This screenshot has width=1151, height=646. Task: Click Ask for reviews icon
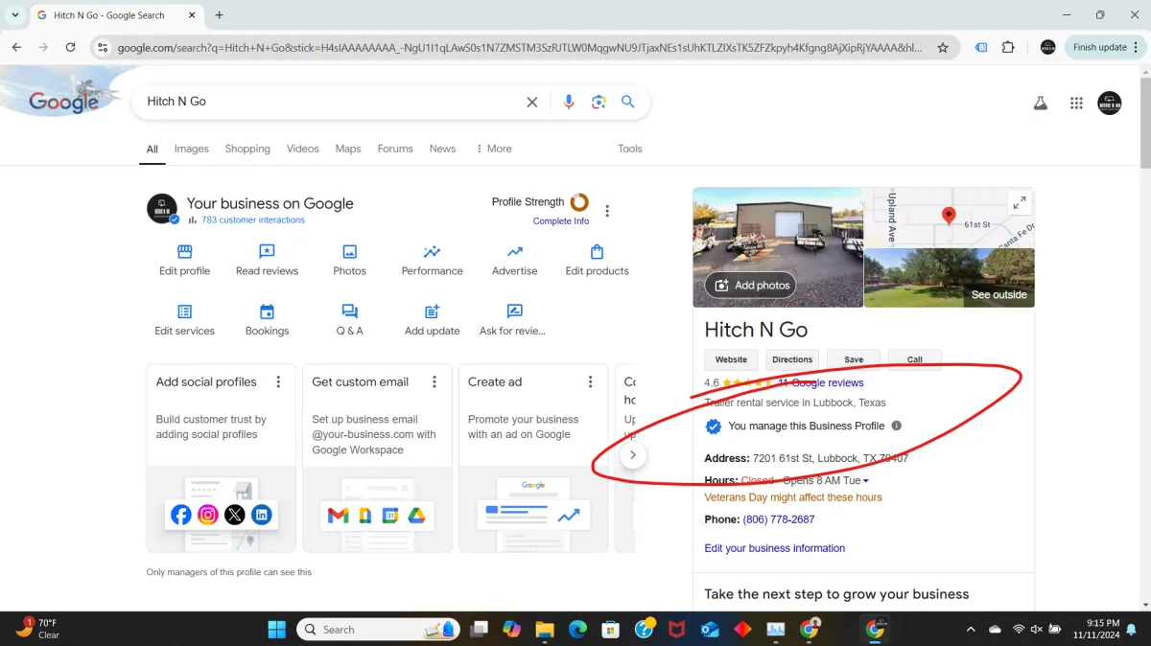point(514,311)
